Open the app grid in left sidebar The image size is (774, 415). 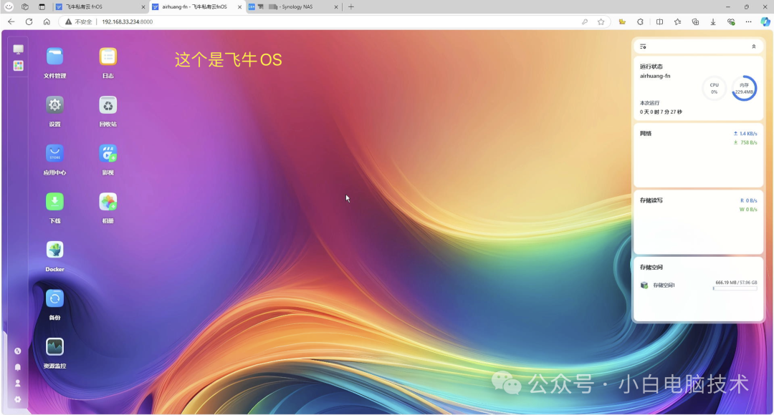coord(18,66)
